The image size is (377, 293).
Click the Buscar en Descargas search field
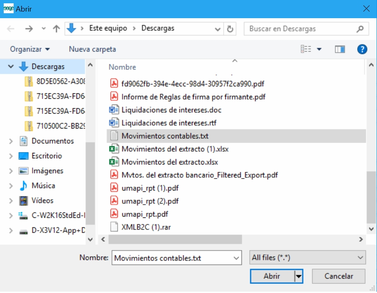[302, 29]
